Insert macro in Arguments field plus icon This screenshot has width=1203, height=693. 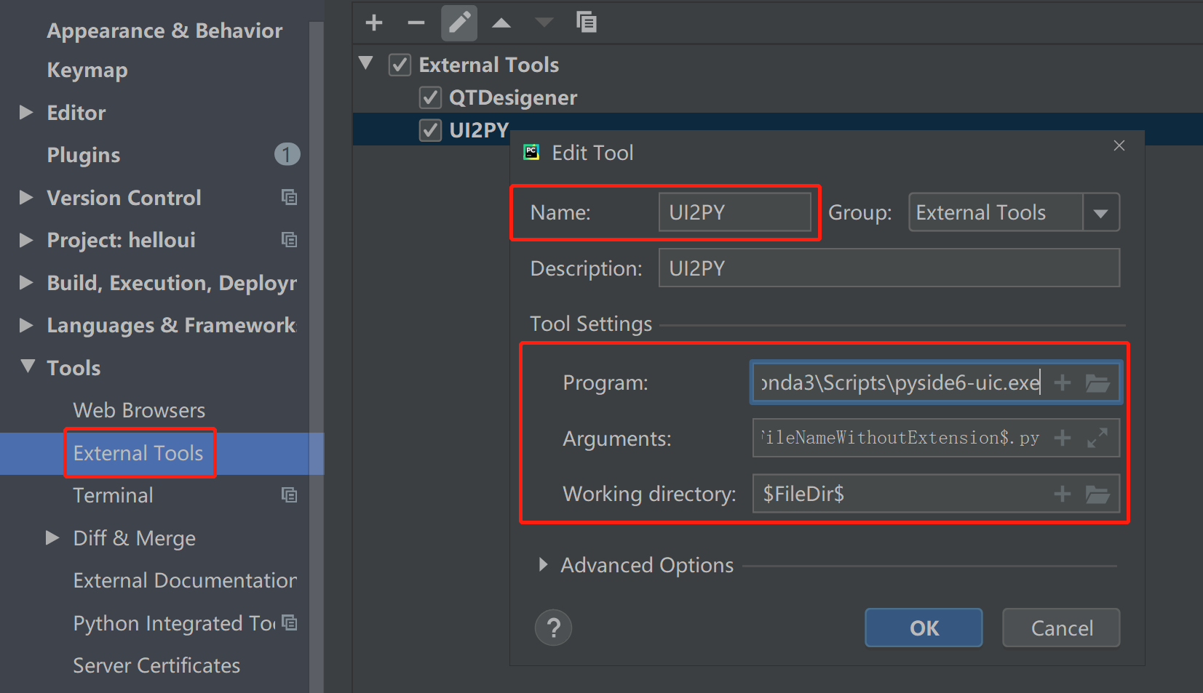[x=1063, y=438]
